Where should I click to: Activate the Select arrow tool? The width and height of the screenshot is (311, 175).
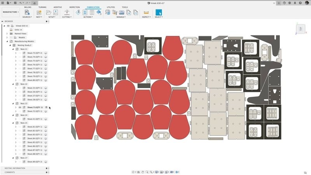click(x=159, y=12)
